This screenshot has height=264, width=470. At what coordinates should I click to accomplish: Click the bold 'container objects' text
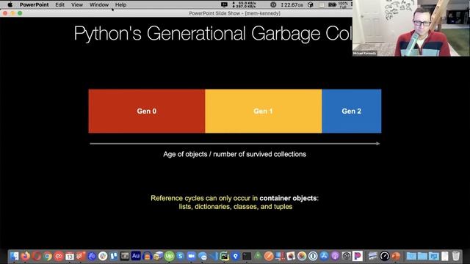click(288, 198)
